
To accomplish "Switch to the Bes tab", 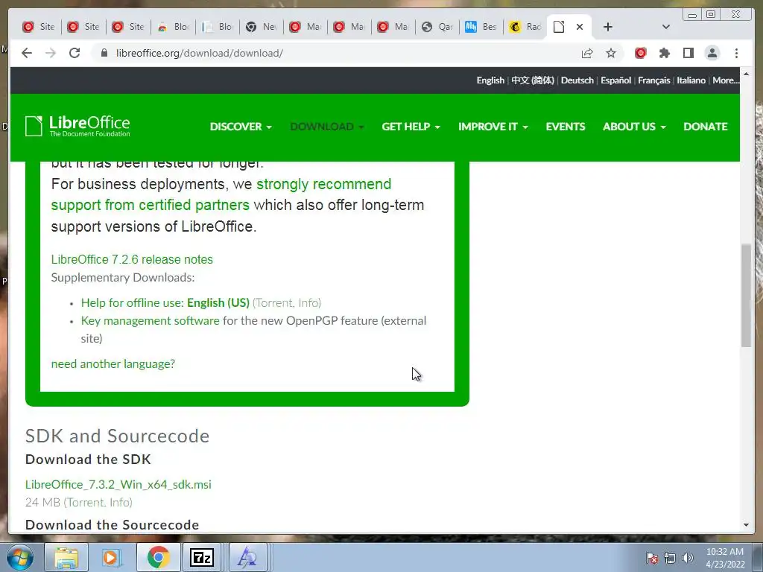I will tap(481, 27).
